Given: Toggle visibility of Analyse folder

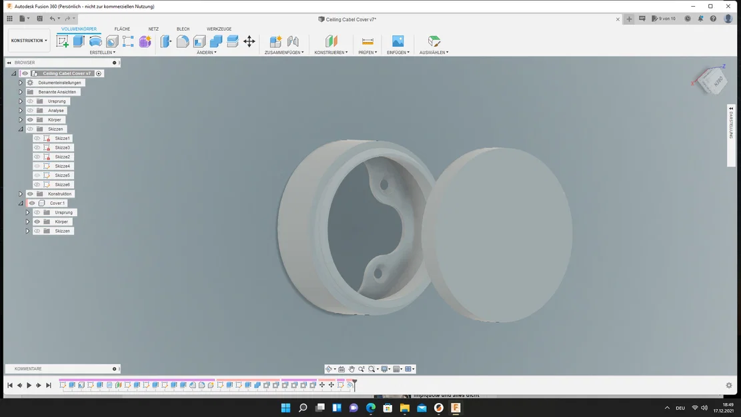Looking at the screenshot, I should pos(30,110).
